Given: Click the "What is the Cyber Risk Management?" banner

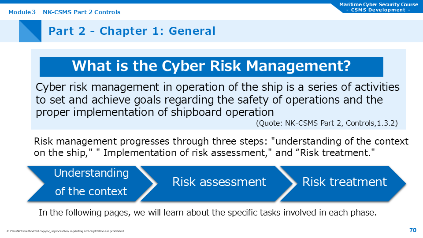Looking at the screenshot, I should [x=211, y=66].
